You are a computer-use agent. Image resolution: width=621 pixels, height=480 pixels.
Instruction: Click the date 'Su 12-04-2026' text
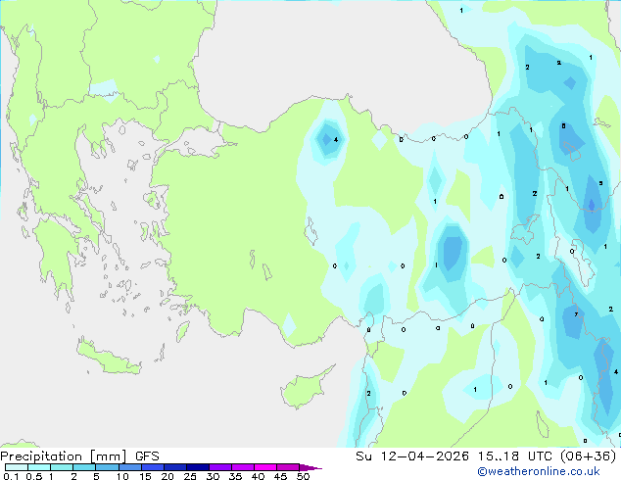412,456
